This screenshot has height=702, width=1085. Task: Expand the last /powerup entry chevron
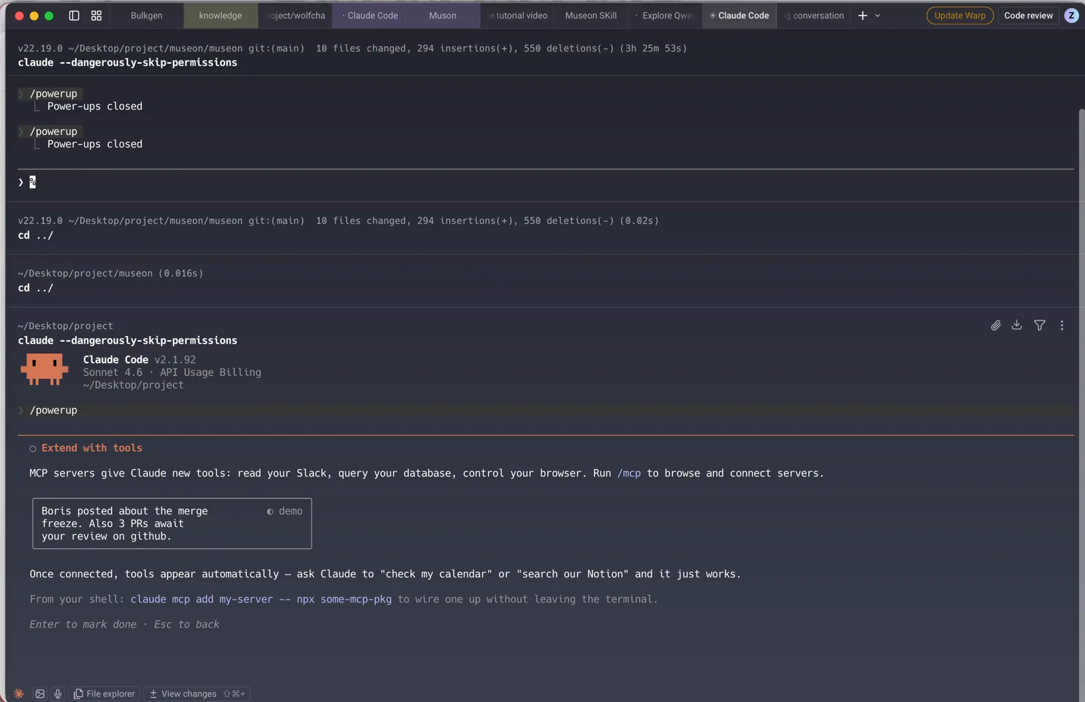tap(21, 410)
